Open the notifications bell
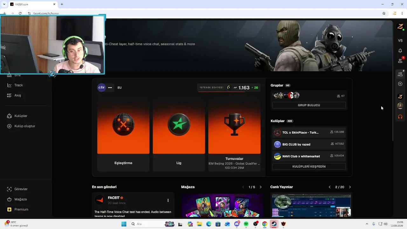 400,51
